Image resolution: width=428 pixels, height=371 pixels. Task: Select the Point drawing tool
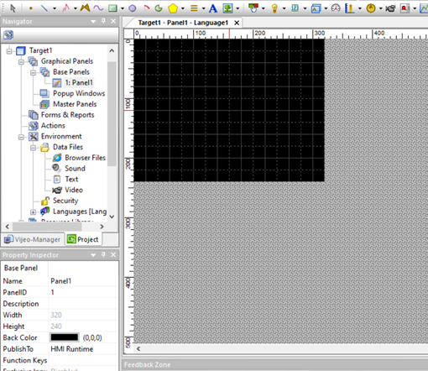tap(31, 8)
